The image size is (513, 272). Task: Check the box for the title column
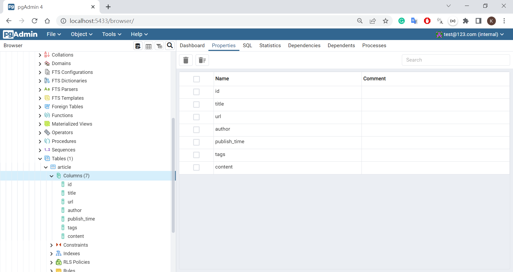click(x=196, y=104)
